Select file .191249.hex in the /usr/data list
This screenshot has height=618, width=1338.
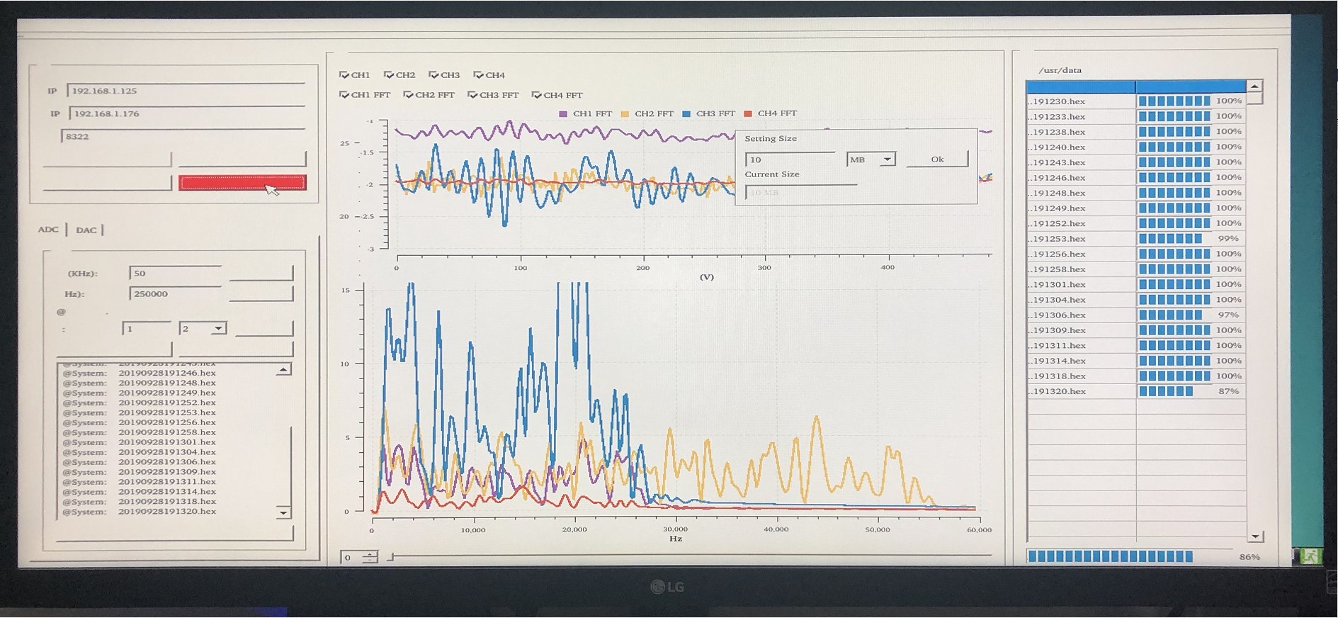point(1136,208)
